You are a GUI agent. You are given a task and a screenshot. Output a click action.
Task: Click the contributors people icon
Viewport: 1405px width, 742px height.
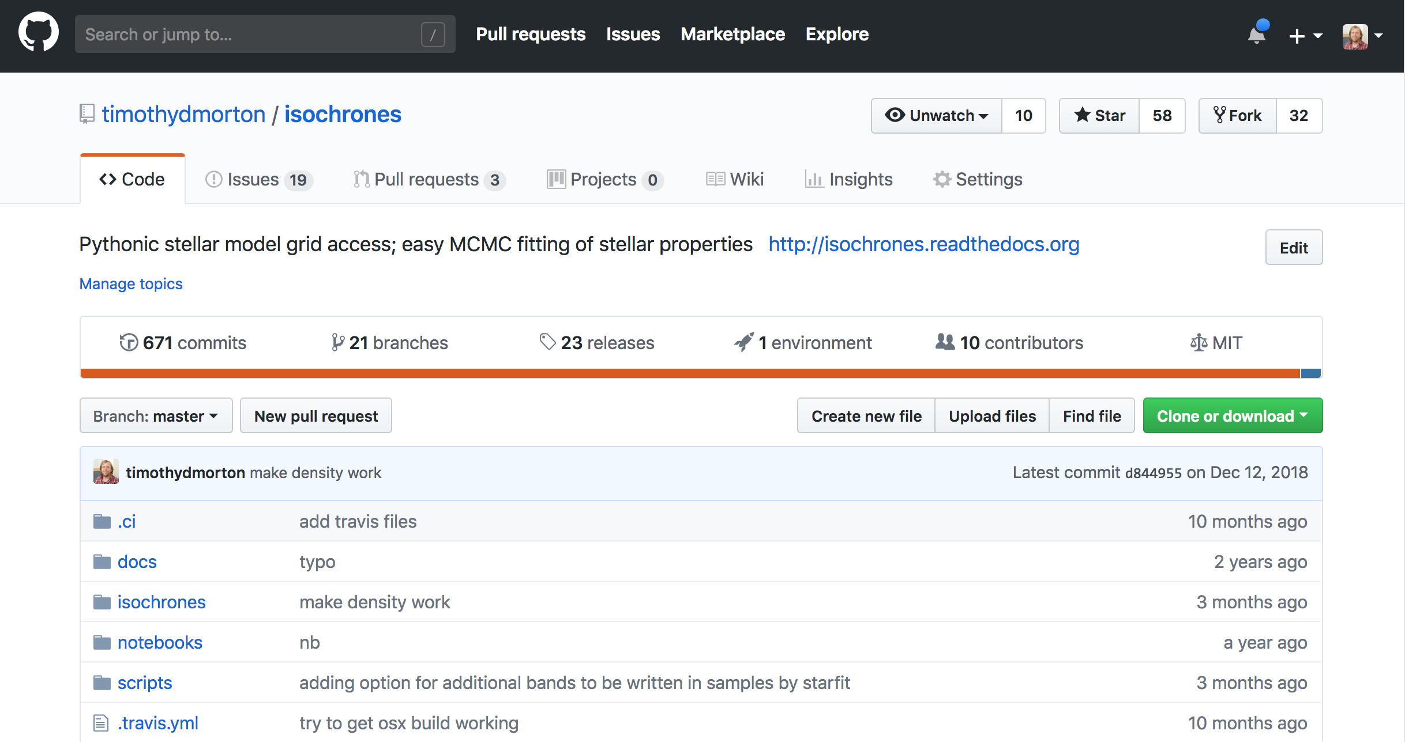(x=945, y=342)
